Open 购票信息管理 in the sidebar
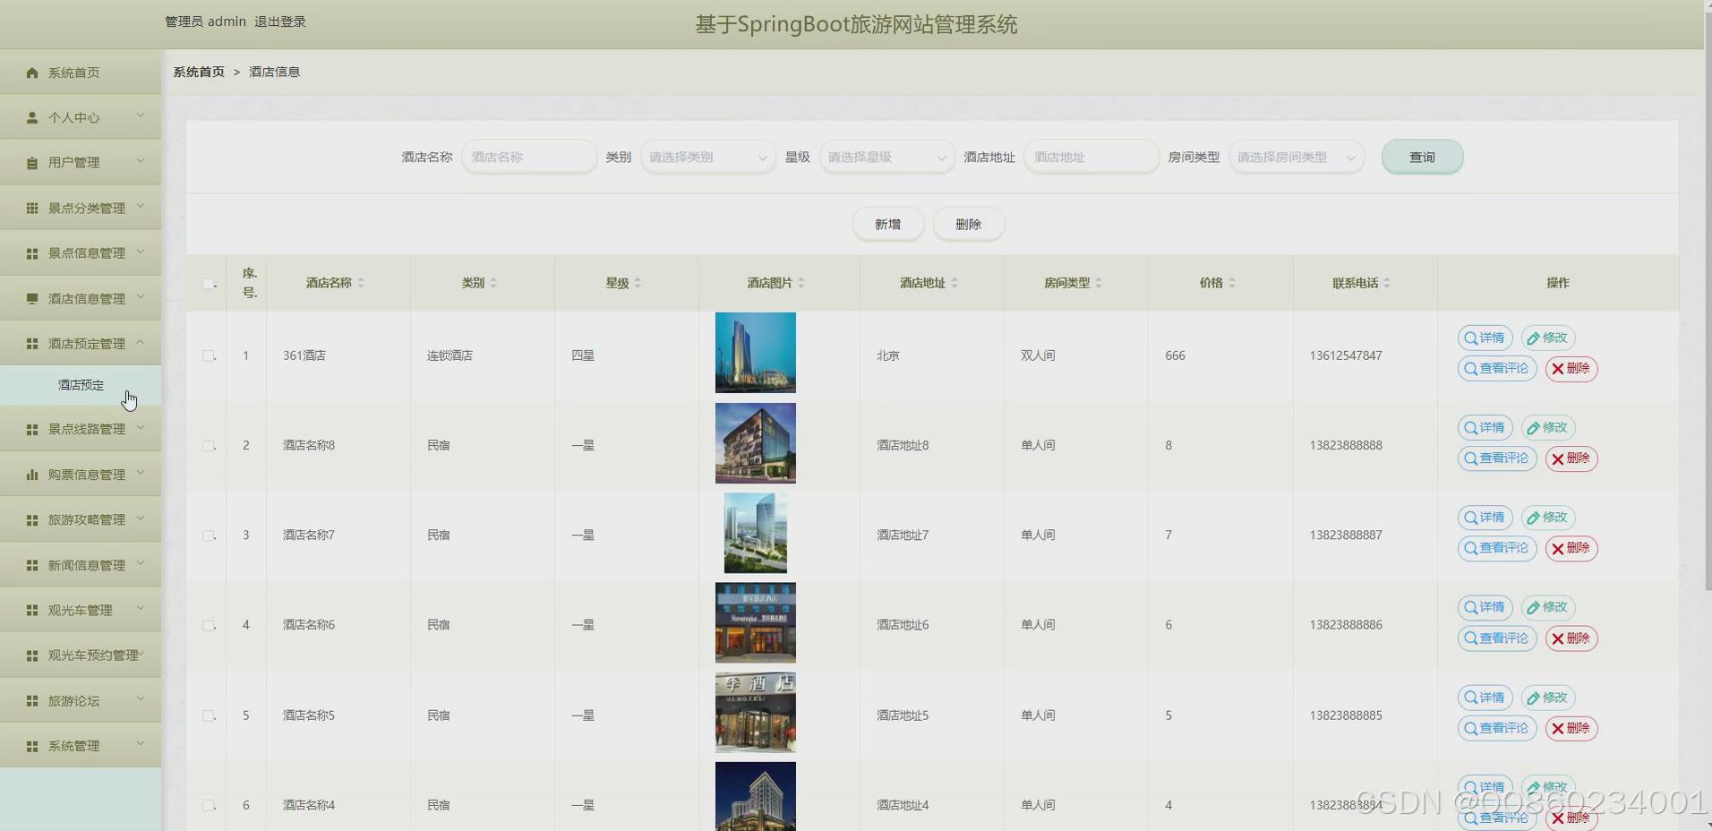The width and height of the screenshot is (1712, 831). tap(81, 475)
